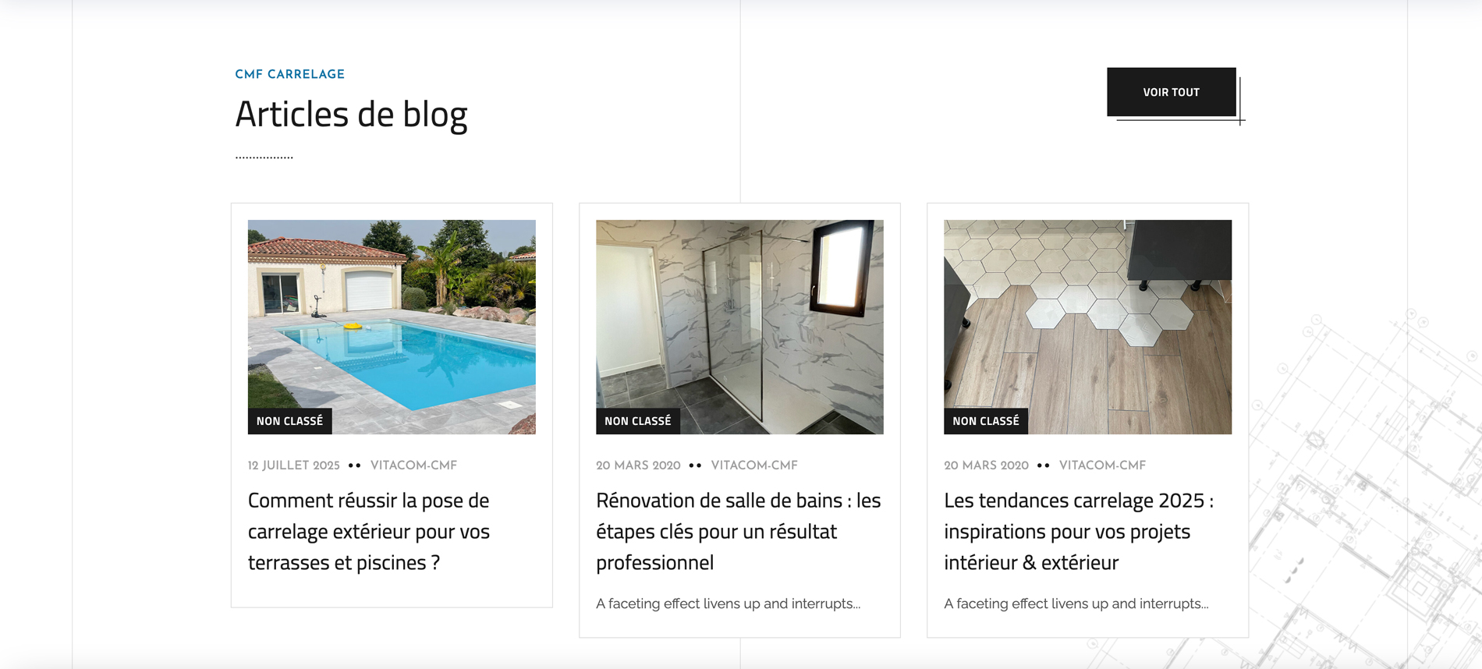The image size is (1482, 669).
Task: Click 20 MARS 2020 date on tendances article
Action: 986,465
